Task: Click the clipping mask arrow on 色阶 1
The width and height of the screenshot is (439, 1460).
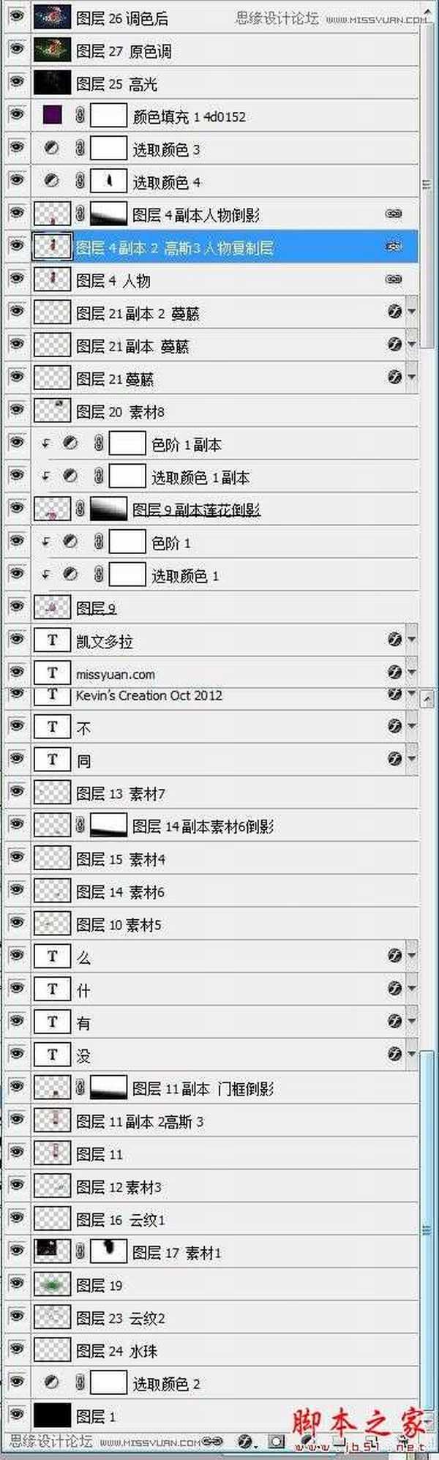Action: click(x=45, y=542)
